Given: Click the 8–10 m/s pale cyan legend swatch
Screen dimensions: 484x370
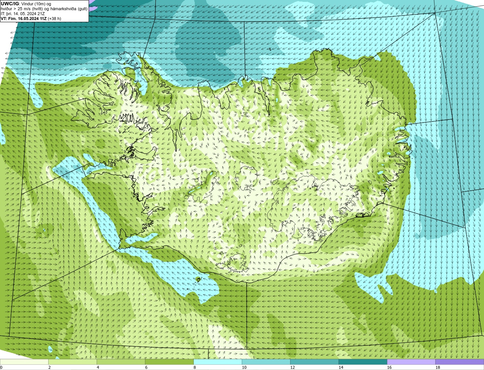Looking at the screenshot, I should [x=218, y=362].
